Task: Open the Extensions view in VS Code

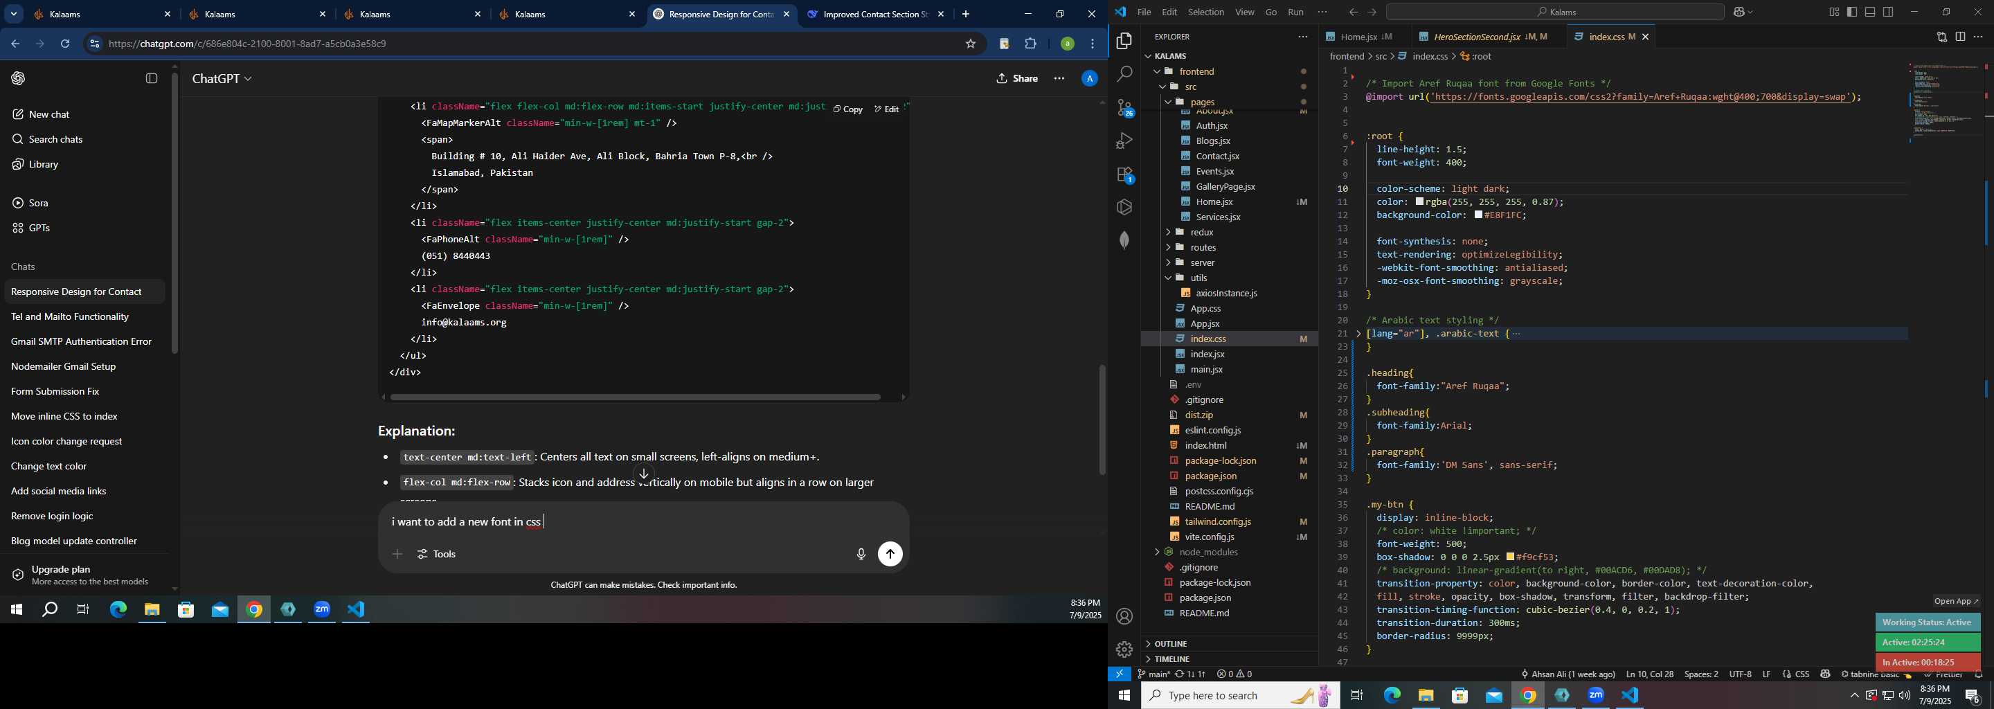Action: pos(1124,174)
